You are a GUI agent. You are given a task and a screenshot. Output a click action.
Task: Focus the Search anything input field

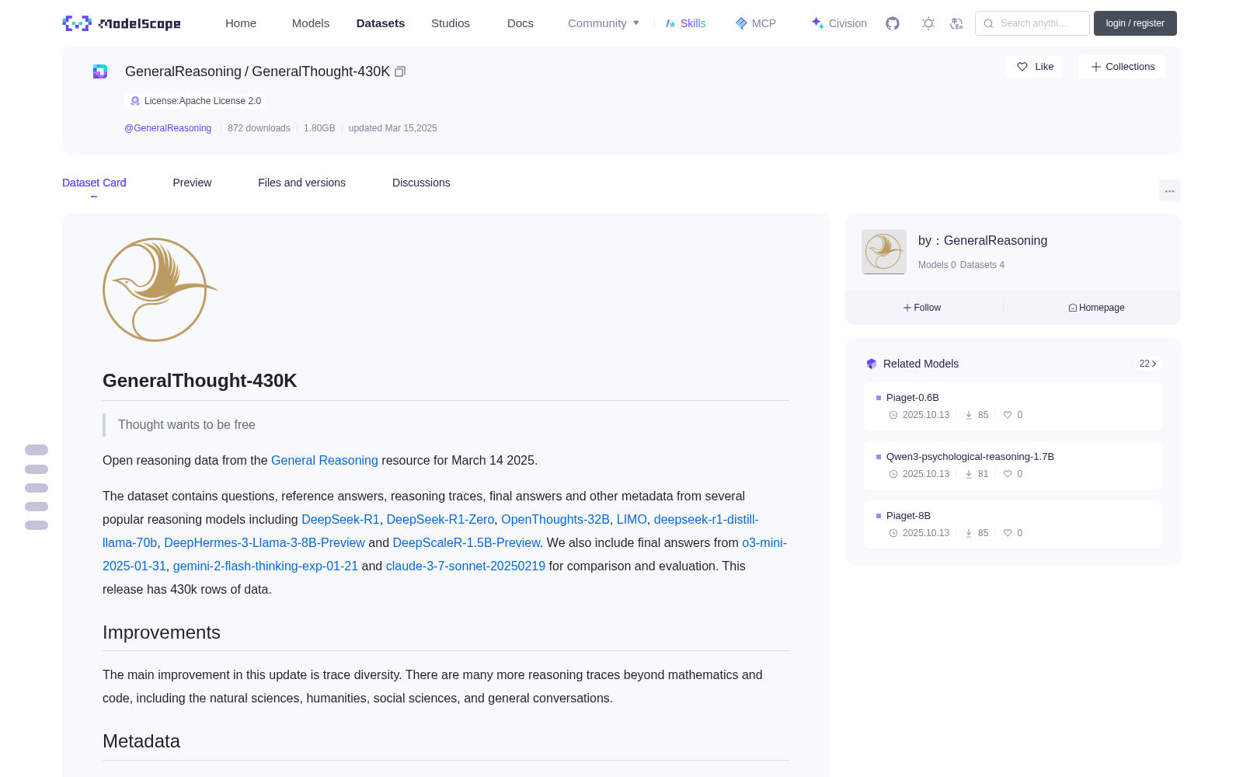(x=1032, y=23)
